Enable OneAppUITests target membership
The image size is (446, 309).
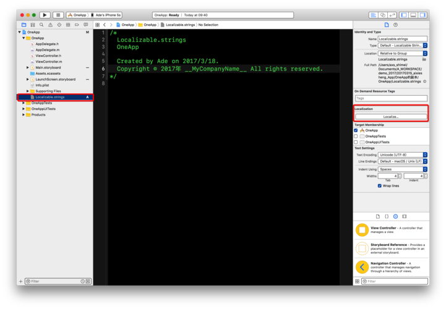coord(356,142)
